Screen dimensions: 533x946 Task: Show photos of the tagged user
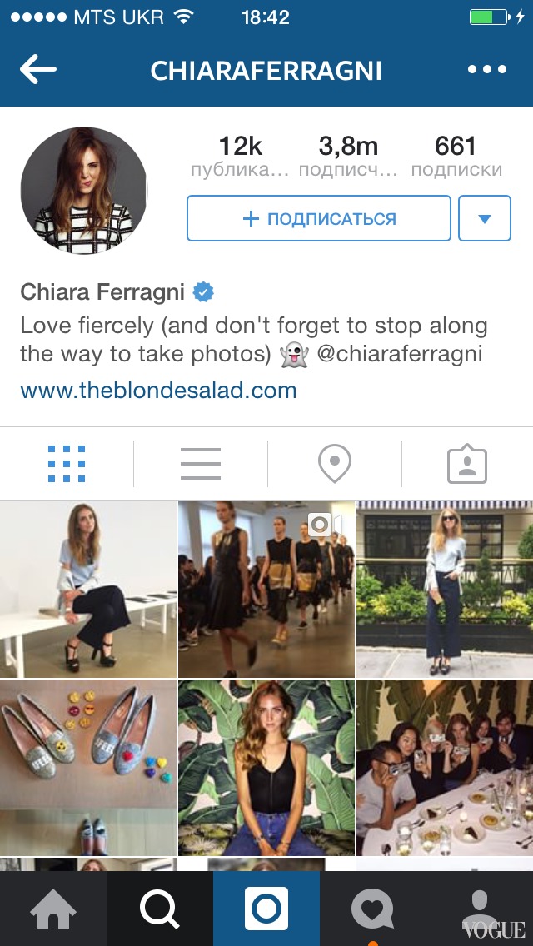(467, 463)
